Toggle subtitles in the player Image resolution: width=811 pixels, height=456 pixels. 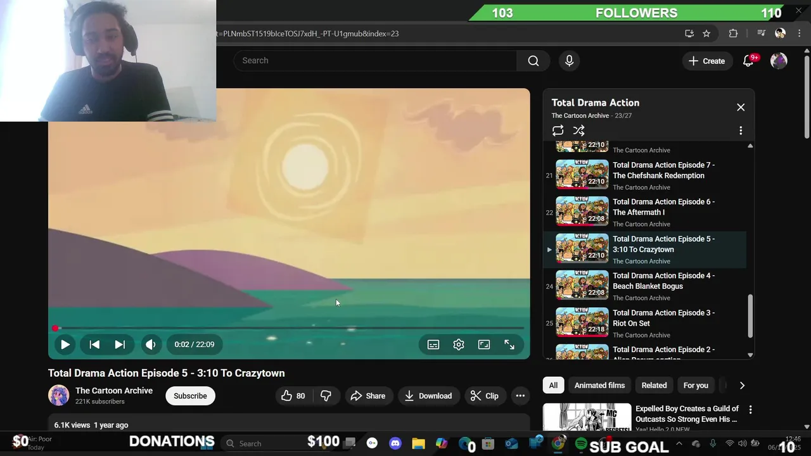point(433,345)
